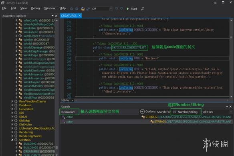The image size is (234, 156).
Task: Select CREATURES class in tree
Action: (39, 151)
